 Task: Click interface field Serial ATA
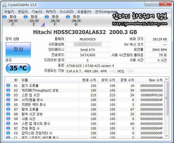[x=88, y=50]
